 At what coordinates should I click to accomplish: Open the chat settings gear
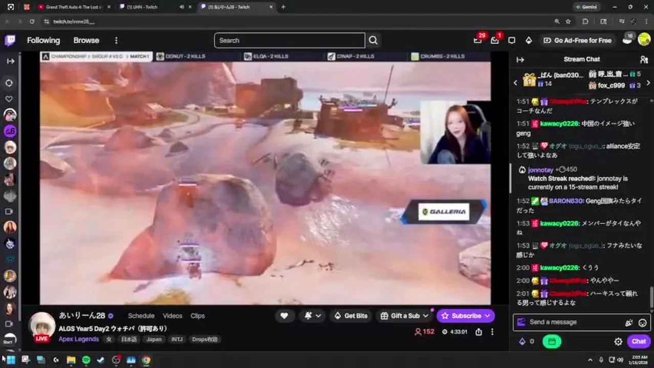[618, 341]
